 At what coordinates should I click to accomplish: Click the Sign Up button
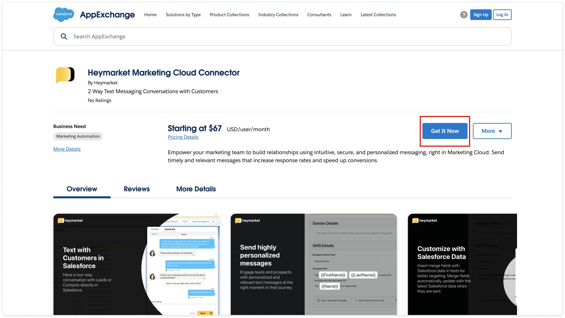(x=481, y=15)
